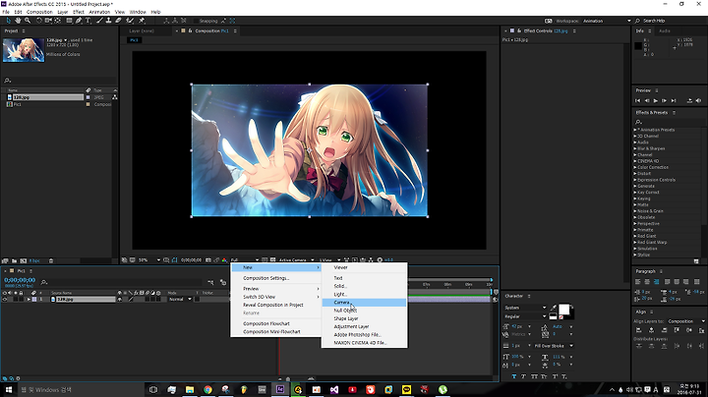Select the Unified Camera tool

[48, 21]
